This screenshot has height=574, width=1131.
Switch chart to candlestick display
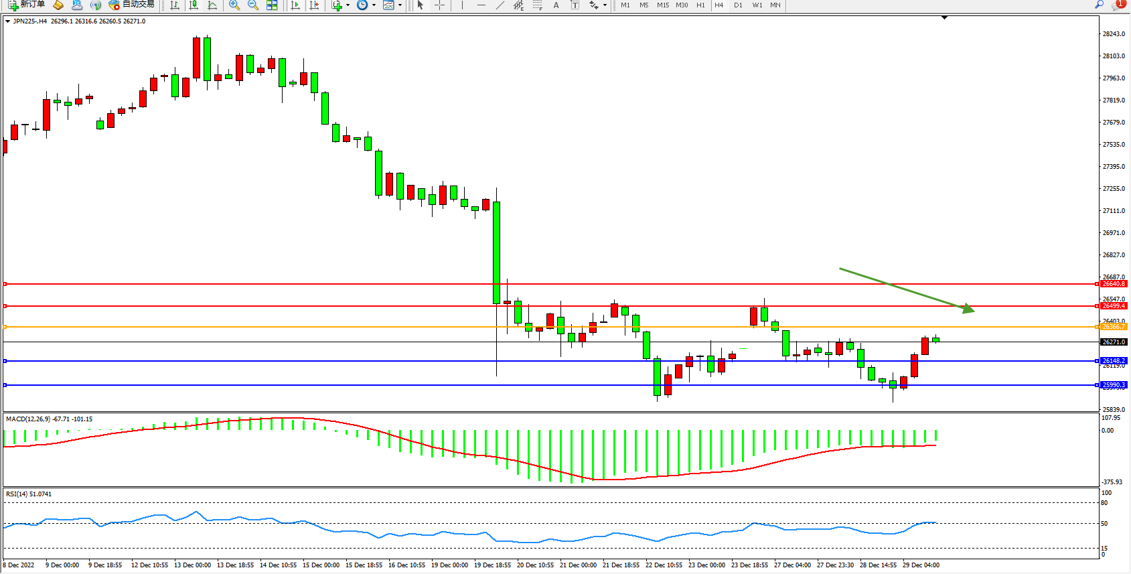coord(194,5)
